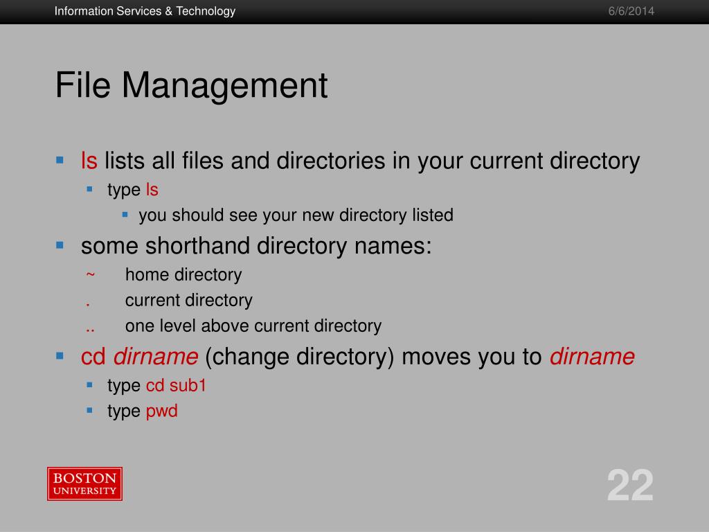709x532 pixels.
Task: Click the 'current directory' description text
Action: [x=188, y=301]
